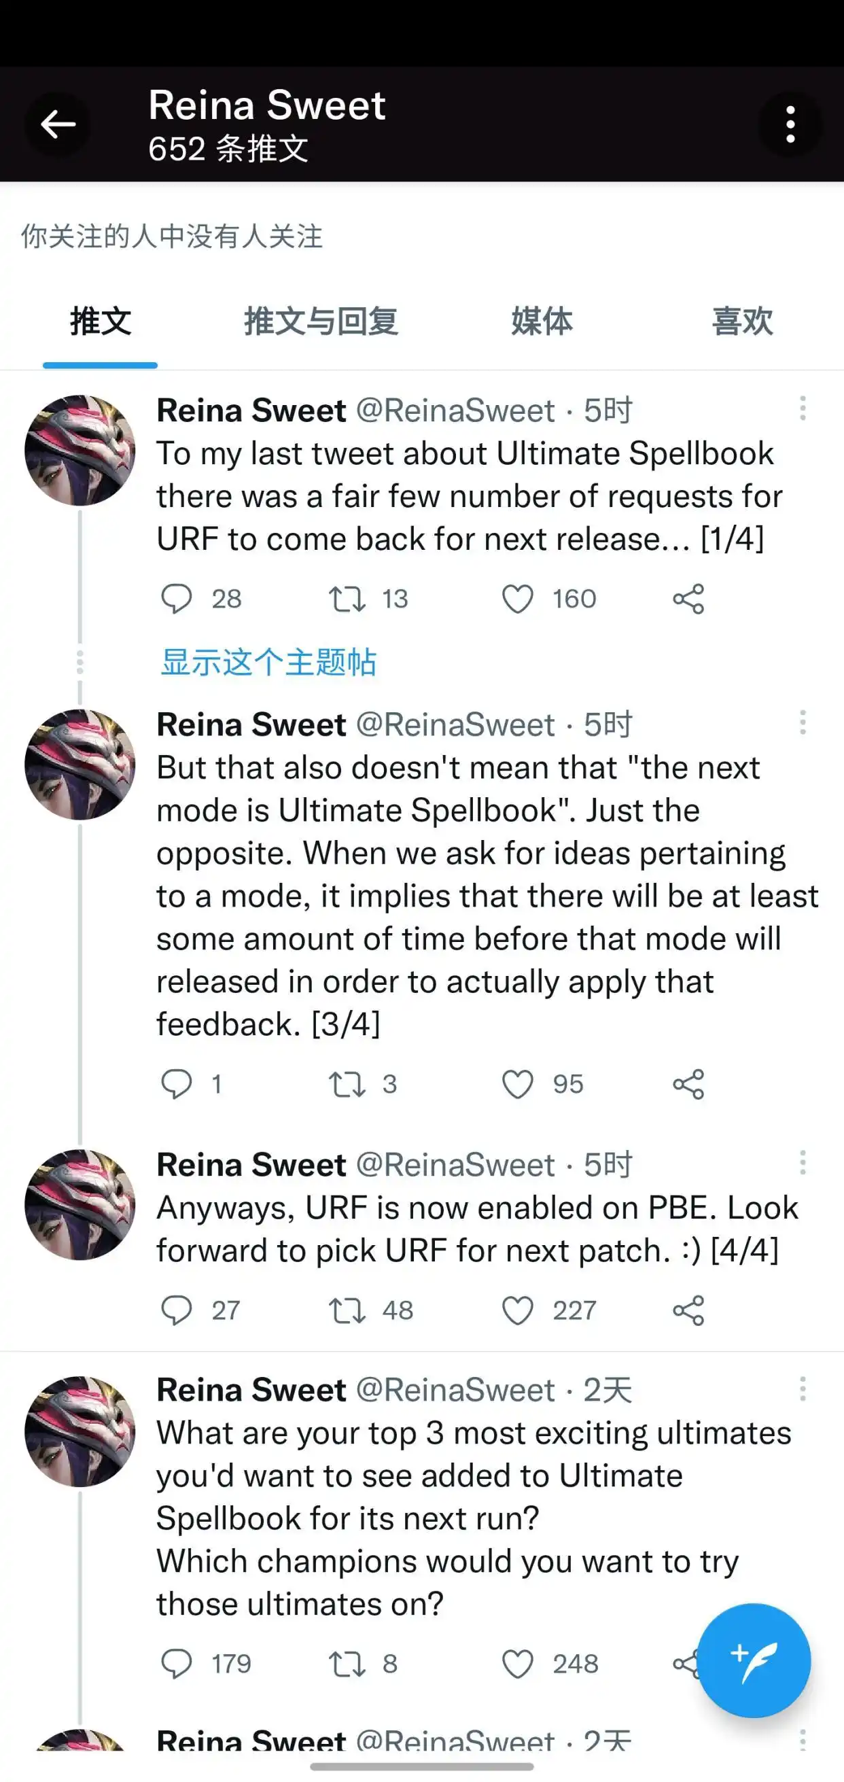
Task: Switch to the 媒体 tab
Action: click(x=542, y=321)
